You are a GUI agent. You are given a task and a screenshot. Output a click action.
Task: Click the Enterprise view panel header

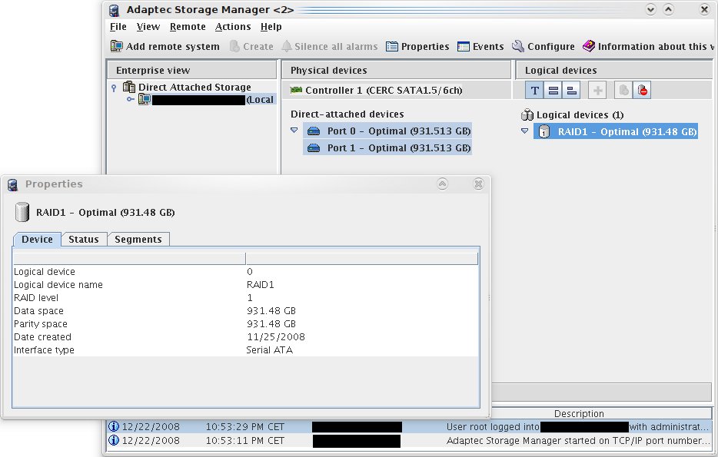tap(192, 71)
